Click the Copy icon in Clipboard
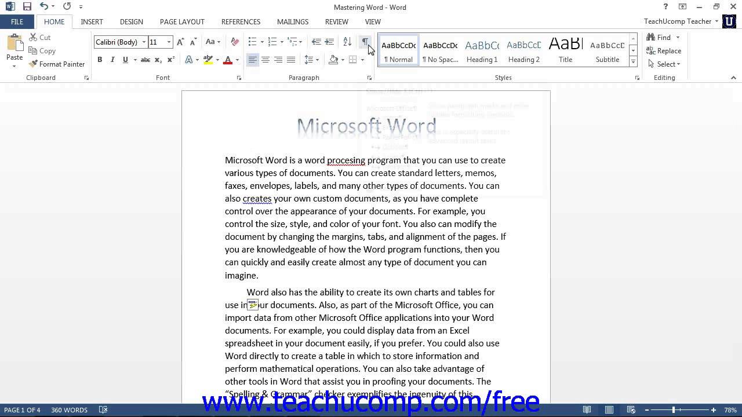 (32, 51)
